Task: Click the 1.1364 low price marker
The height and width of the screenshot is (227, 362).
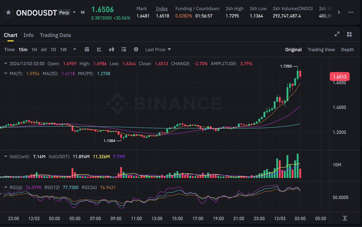Action: [x=109, y=140]
